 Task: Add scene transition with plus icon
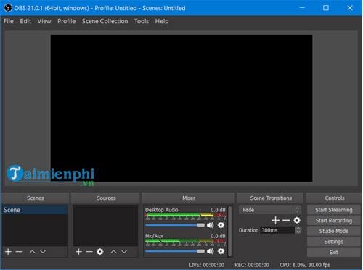pos(275,220)
